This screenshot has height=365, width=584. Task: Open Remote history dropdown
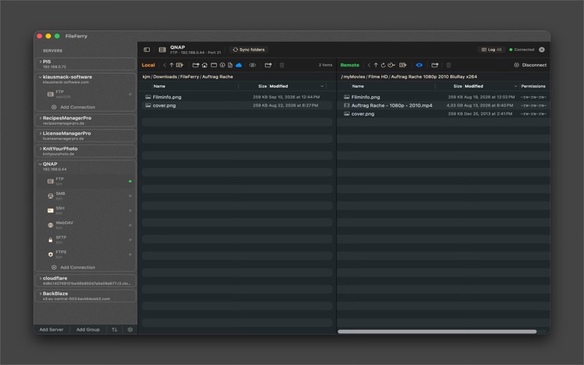(391, 65)
